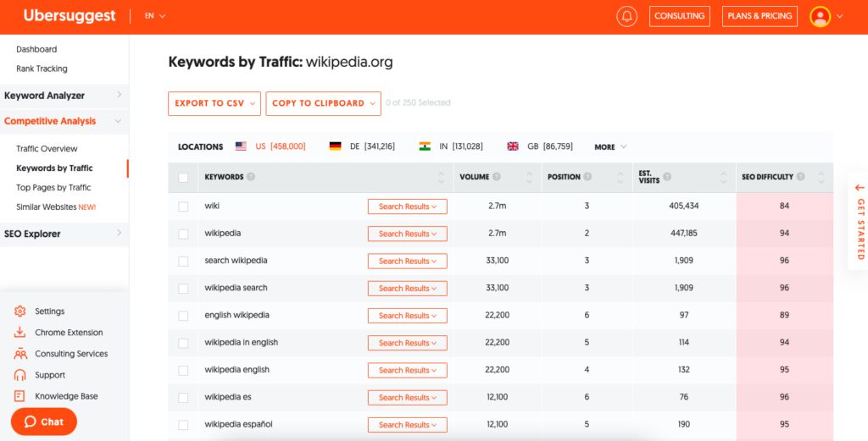Click the Consulting Services people icon
This screenshot has height=441, width=868.
tap(20, 354)
